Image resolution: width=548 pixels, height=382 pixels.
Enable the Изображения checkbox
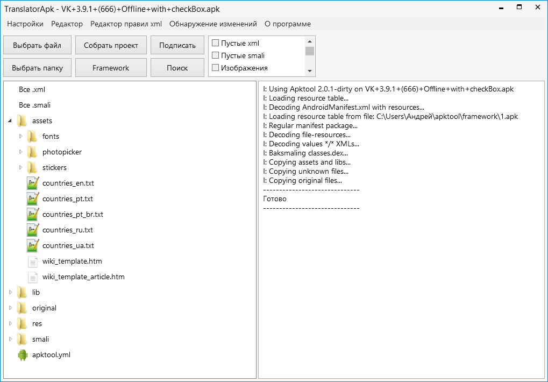click(215, 67)
